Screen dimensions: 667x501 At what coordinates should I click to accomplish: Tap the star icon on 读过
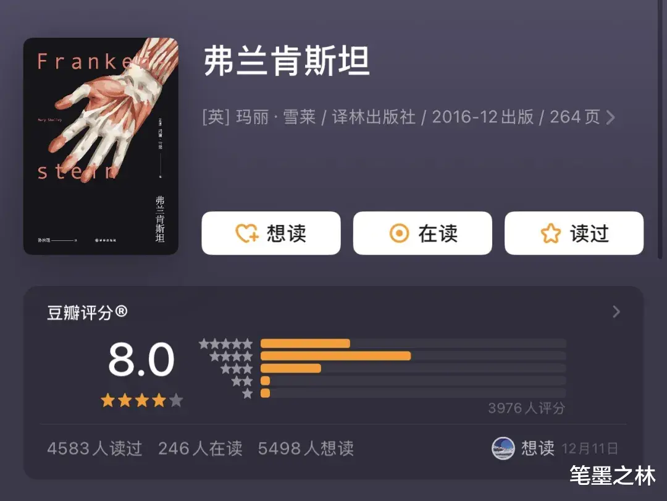coord(550,234)
